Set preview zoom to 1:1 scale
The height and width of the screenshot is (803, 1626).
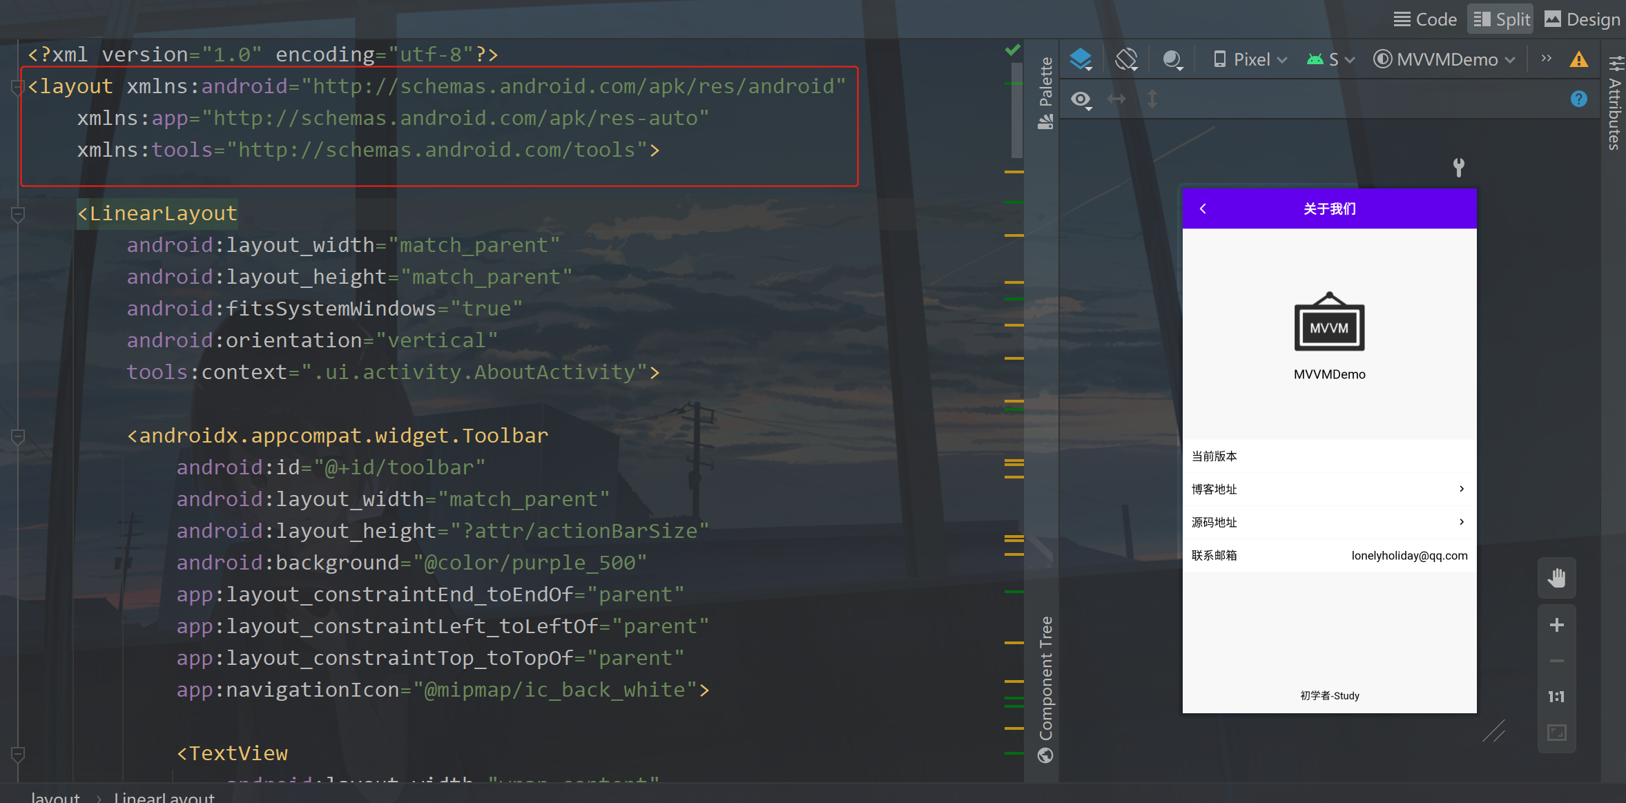1557,696
